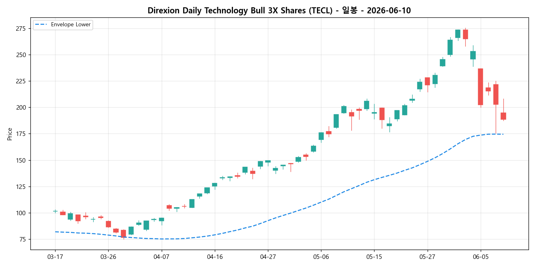The height and width of the screenshot is (267, 535).
Task: Click the 250 y-axis tick label
Action: tap(21, 55)
